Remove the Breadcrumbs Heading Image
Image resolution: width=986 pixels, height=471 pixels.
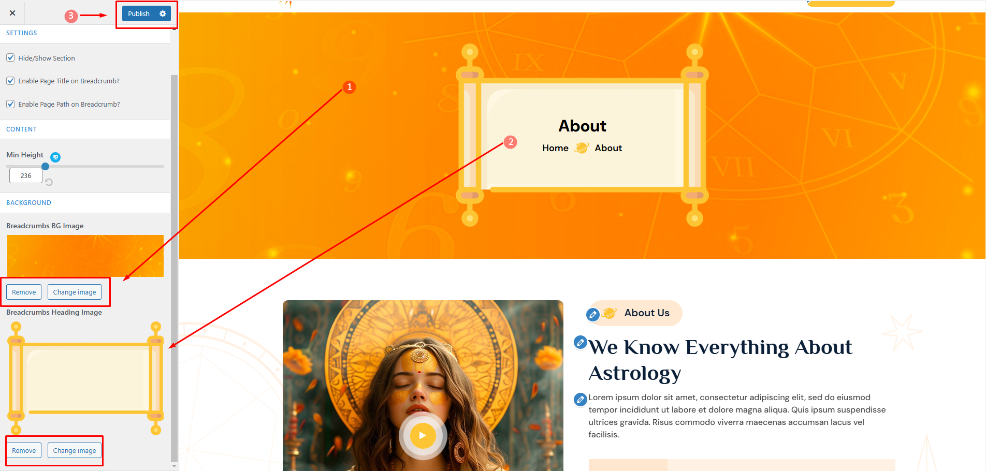coord(24,450)
